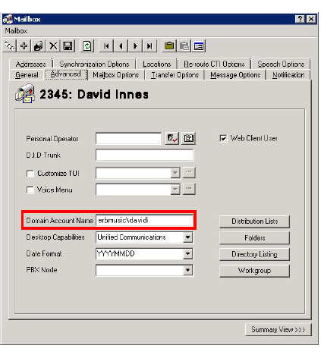The height and width of the screenshot is (361, 321).
Task: Open the Desktop Capabilities dropdown
Action: [x=187, y=237]
